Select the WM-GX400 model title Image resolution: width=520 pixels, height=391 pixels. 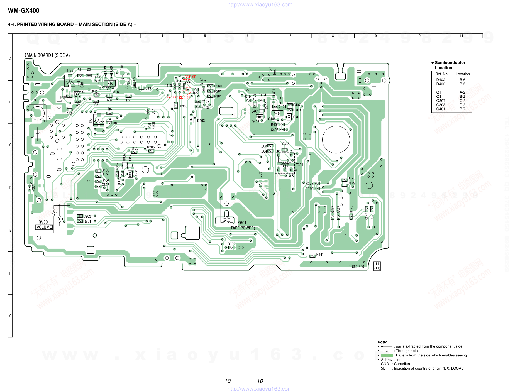click(x=24, y=11)
